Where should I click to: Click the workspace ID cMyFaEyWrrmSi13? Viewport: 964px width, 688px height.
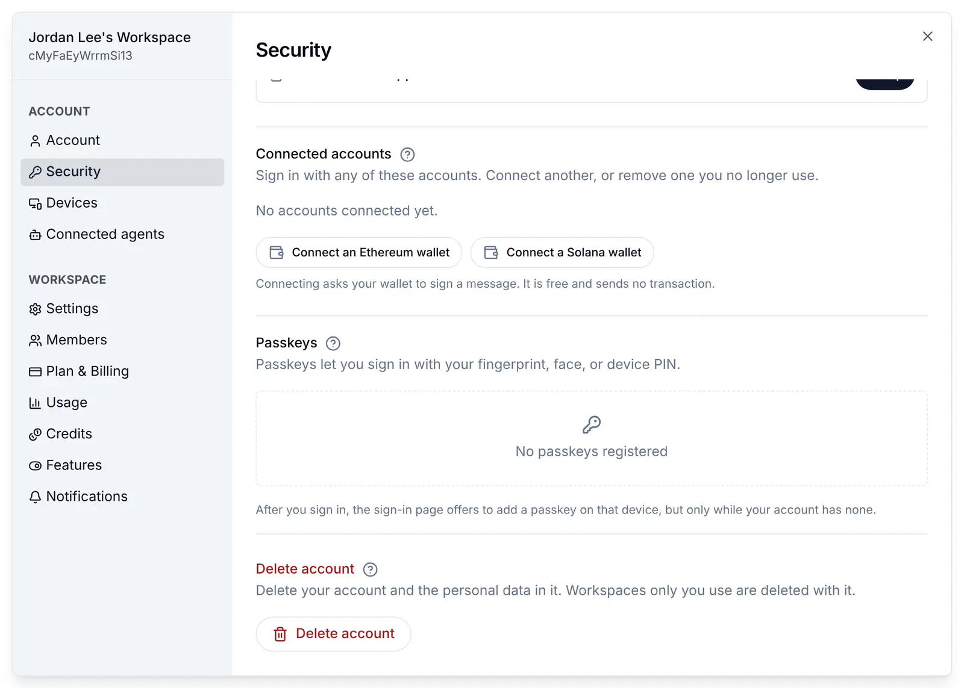(x=80, y=56)
